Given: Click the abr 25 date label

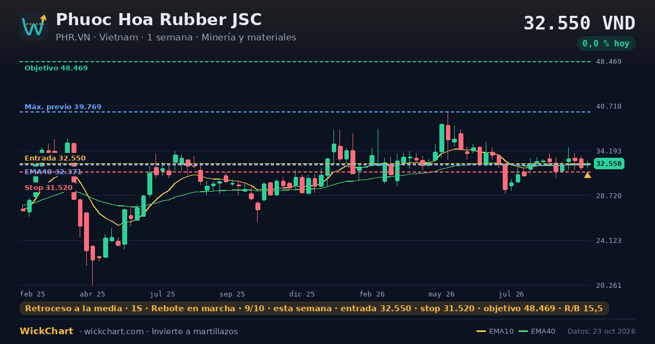Looking at the screenshot, I should (x=92, y=294).
